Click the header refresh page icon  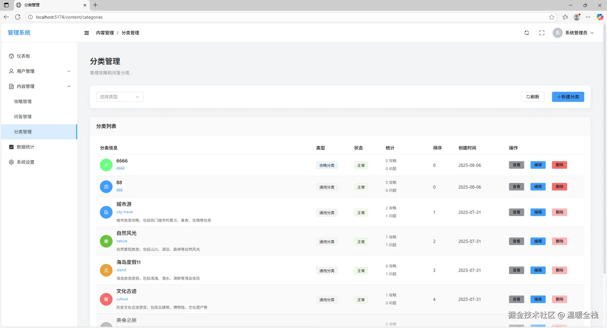[527, 33]
